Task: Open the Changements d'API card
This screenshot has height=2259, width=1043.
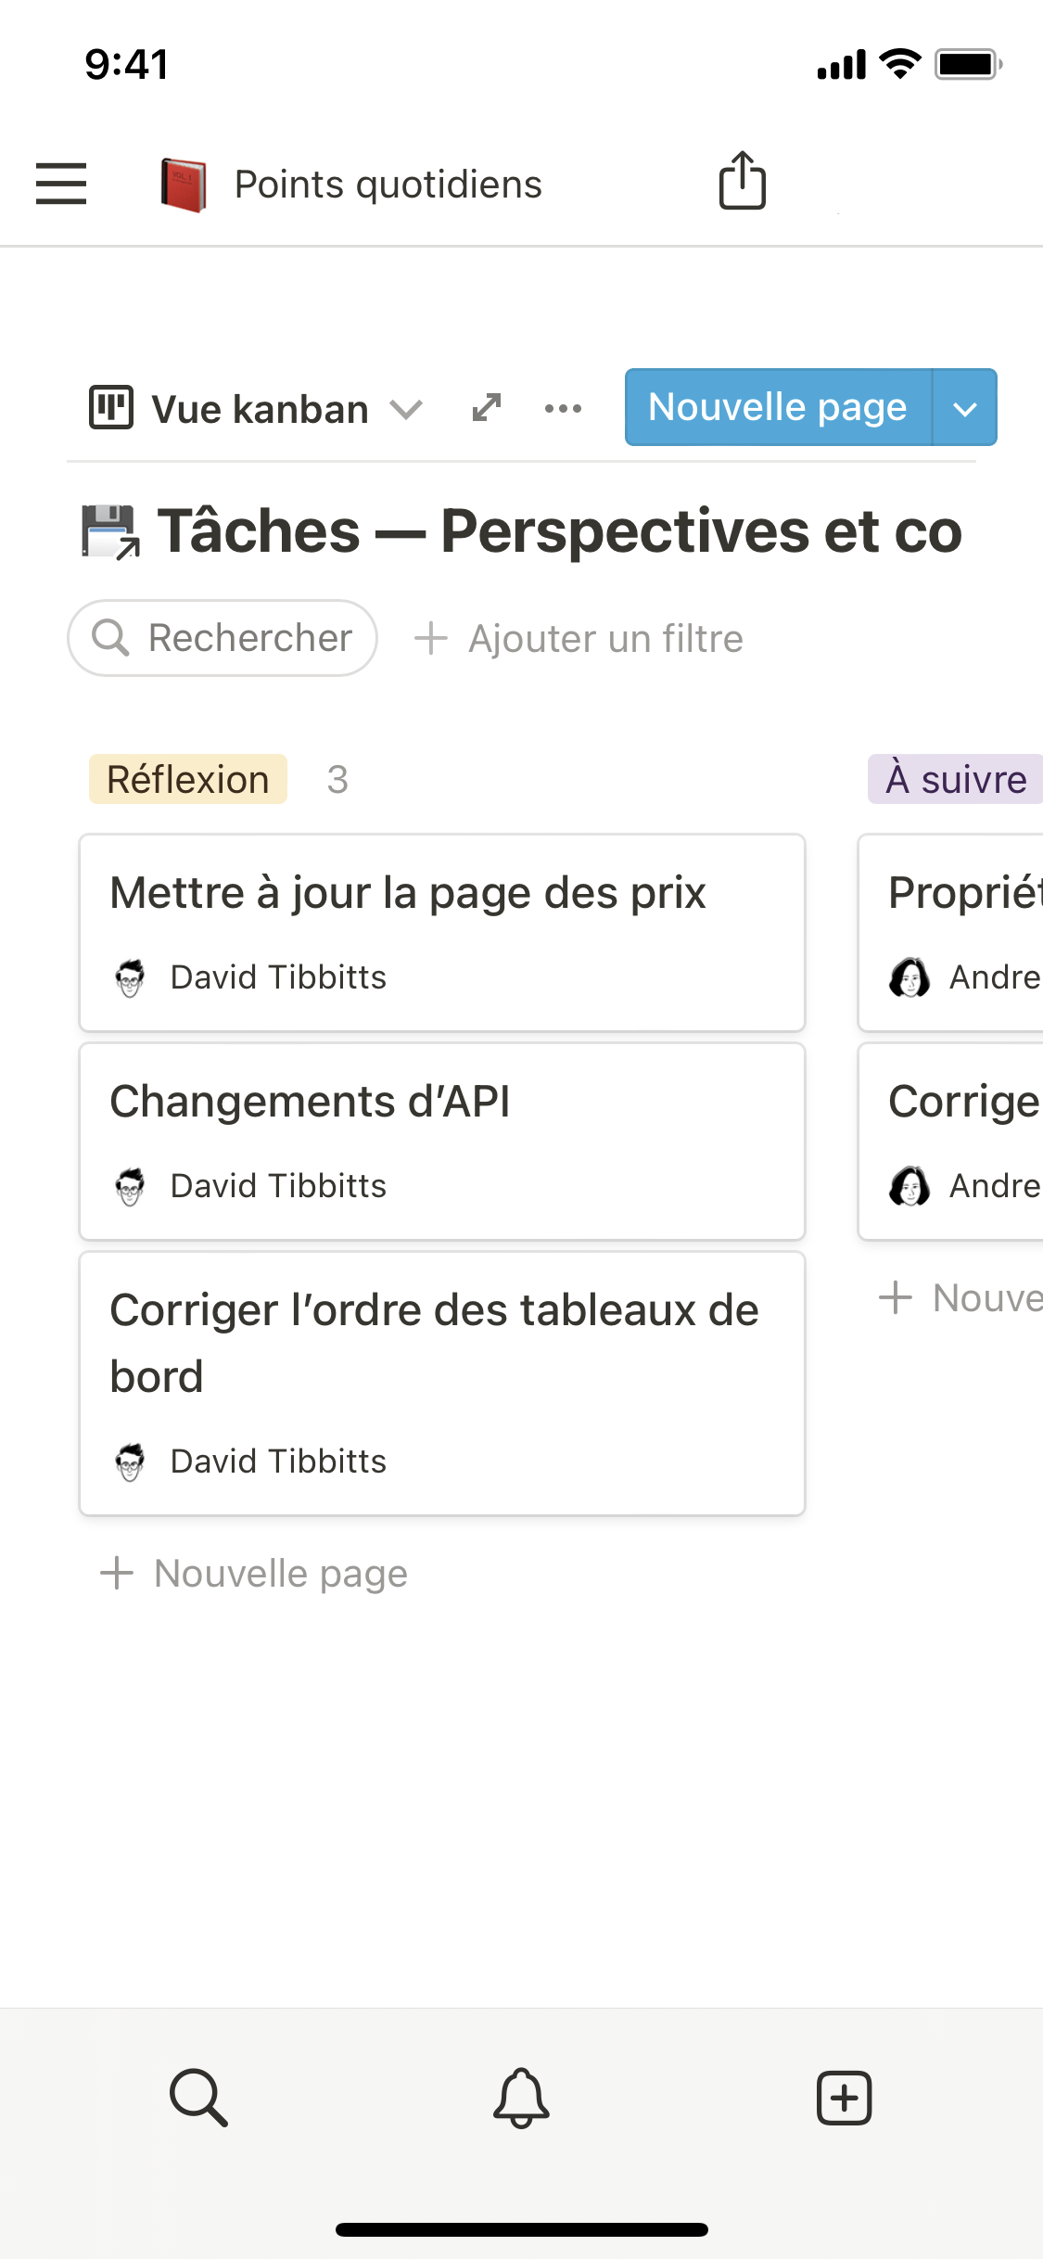Action: (x=441, y=1141)
